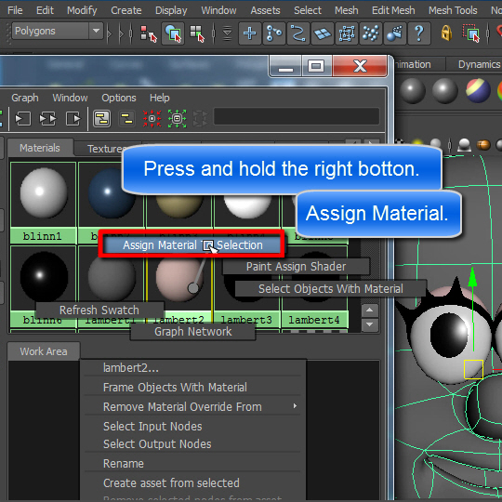The height and width of the screenshot is (502, 502).
Task: Click the lambert3 swatch label
Action: [x=246, y=320]
